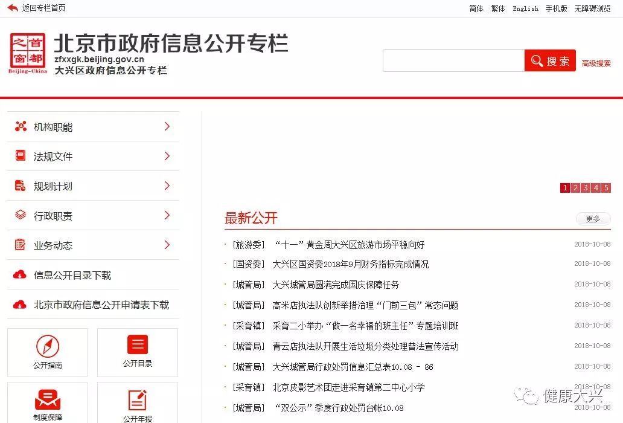Click 大兴区政府信息公开专栏 subtitle
Viewport: 623px width, 423px height.
pos(110,70)
